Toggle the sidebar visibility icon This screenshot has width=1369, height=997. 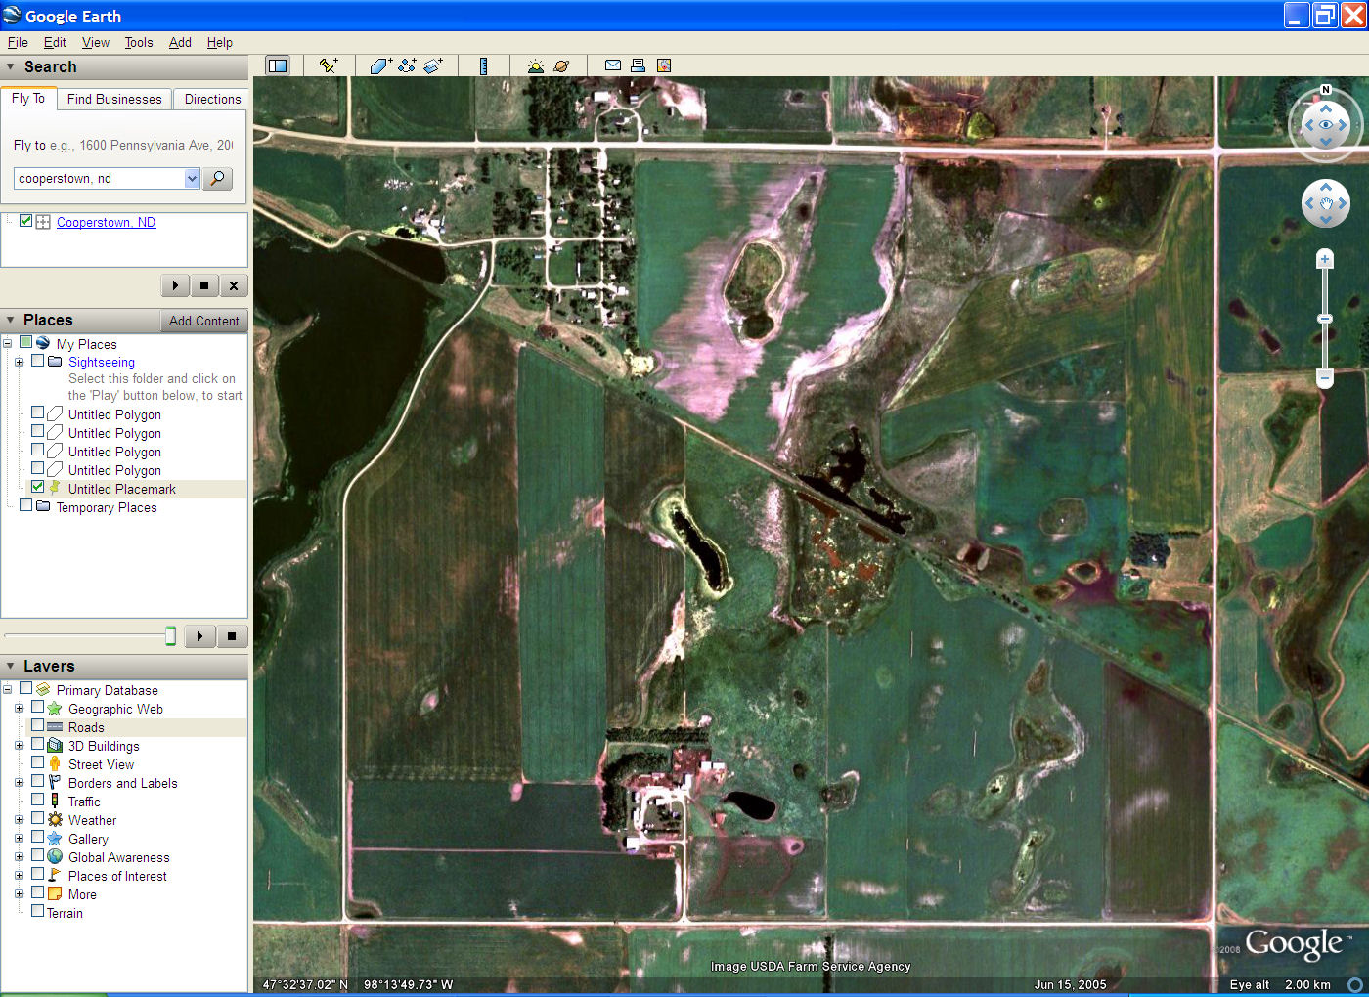coord(278,65)
